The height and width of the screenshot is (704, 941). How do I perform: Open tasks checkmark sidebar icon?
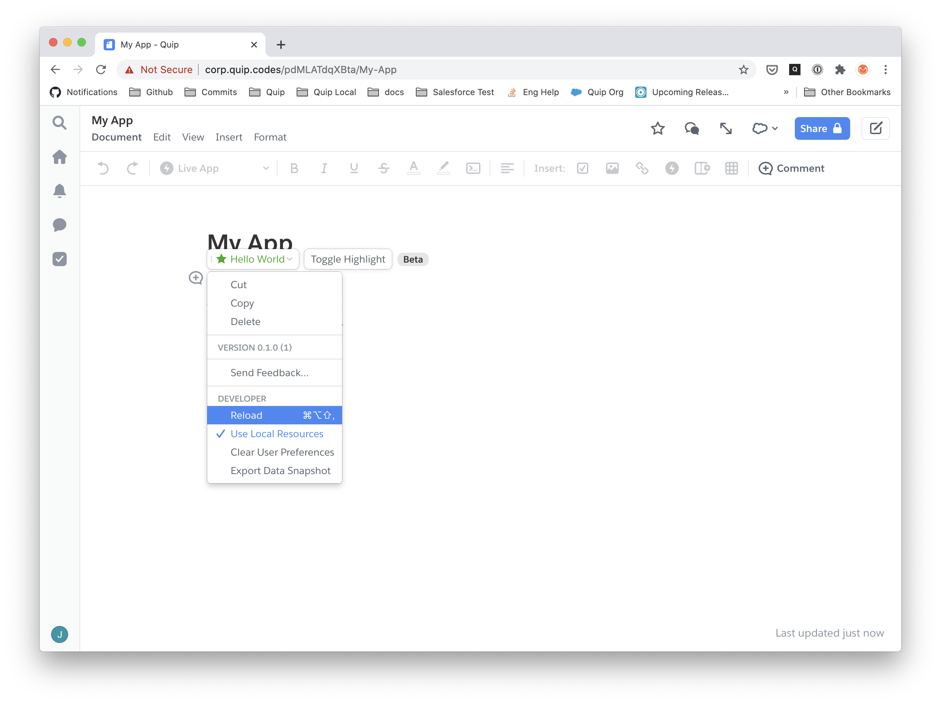[x=60, y=259]
